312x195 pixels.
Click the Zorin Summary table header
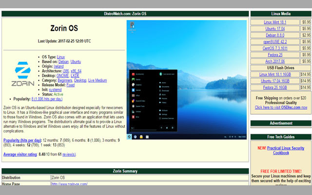pos(125,171)
